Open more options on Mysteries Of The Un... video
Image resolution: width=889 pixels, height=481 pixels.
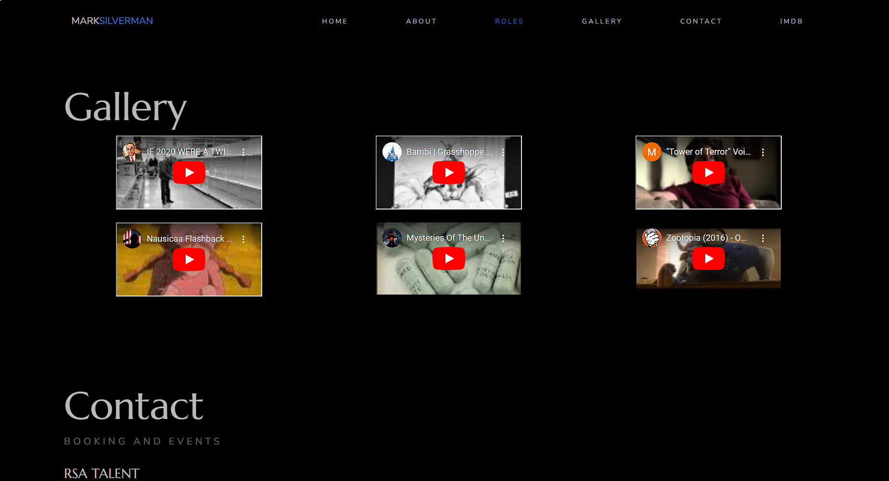pyautogui.click(x=503, y=238)
